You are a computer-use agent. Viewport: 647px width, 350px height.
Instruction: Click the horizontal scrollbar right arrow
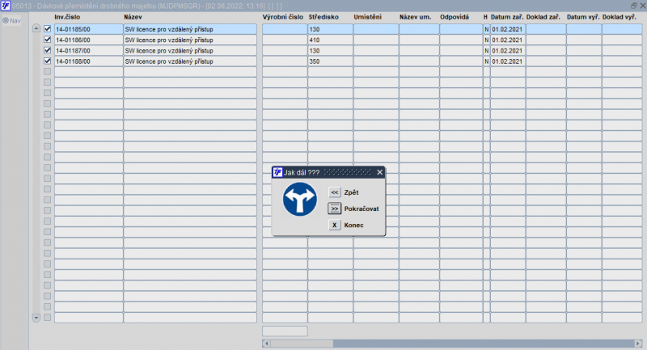638,344
